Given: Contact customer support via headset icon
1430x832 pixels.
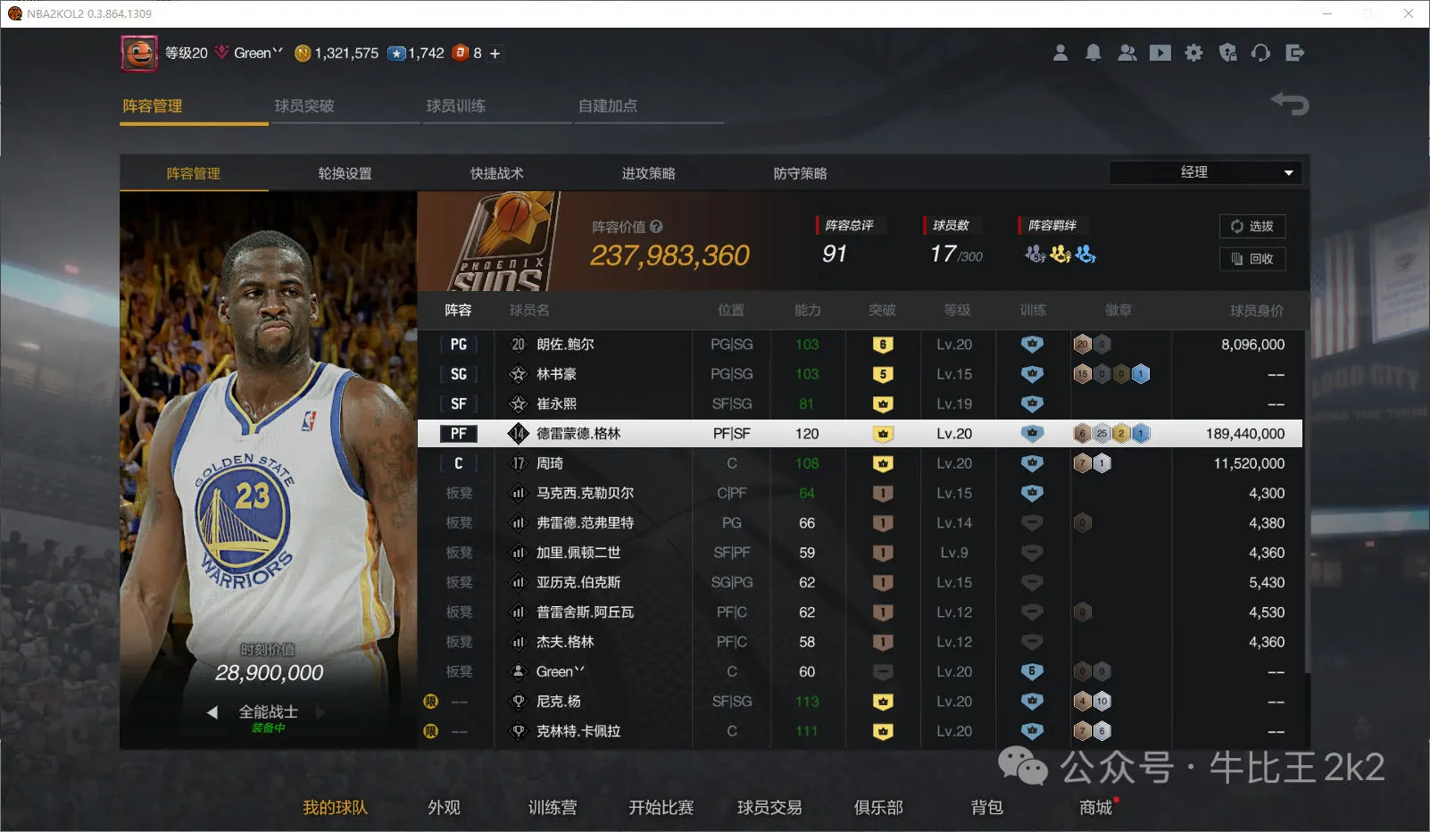Looking at the screenshot, I should [x=1260, y=54].
